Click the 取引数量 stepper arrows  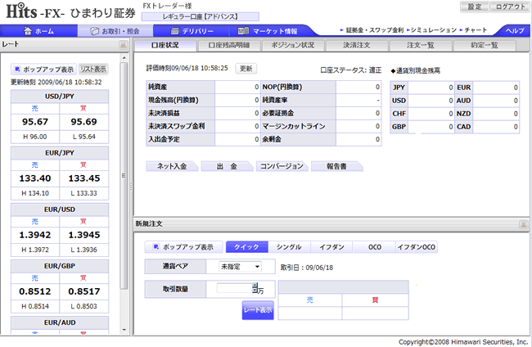pos(255,288)
